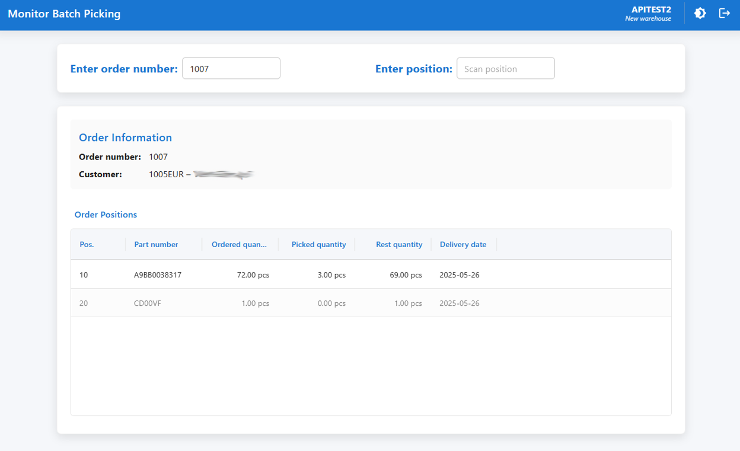The width and height of the screenshot is (740, 451).
Task: Click part number A9BB0038317
Action: point(158,275)
